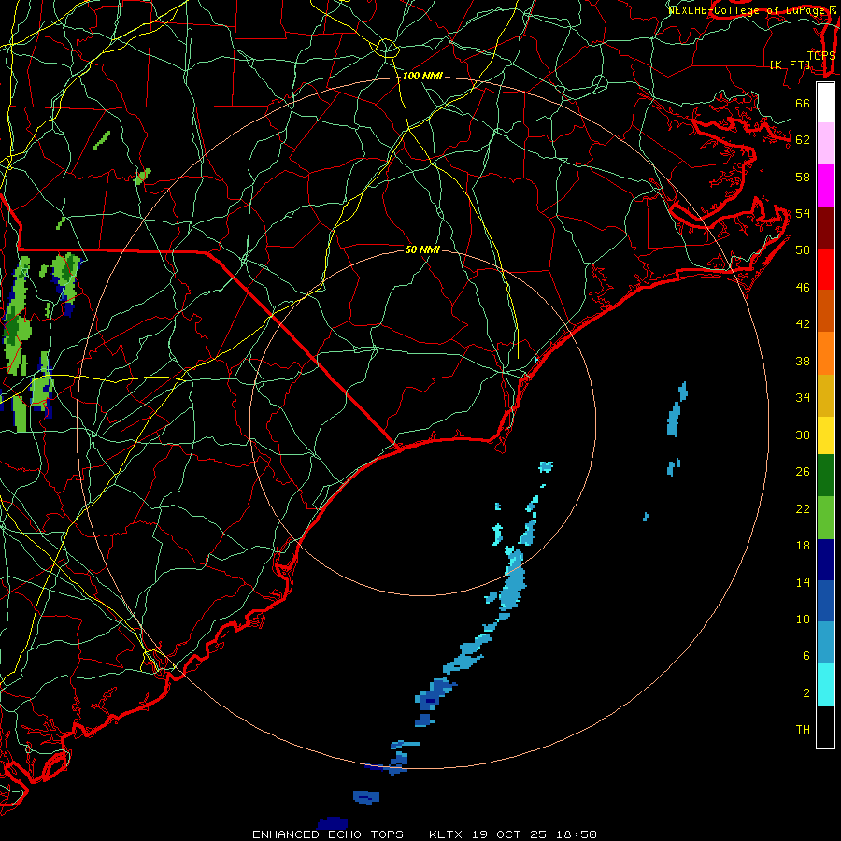Click the '19 OCT 25' date in caption

(509, 834)
